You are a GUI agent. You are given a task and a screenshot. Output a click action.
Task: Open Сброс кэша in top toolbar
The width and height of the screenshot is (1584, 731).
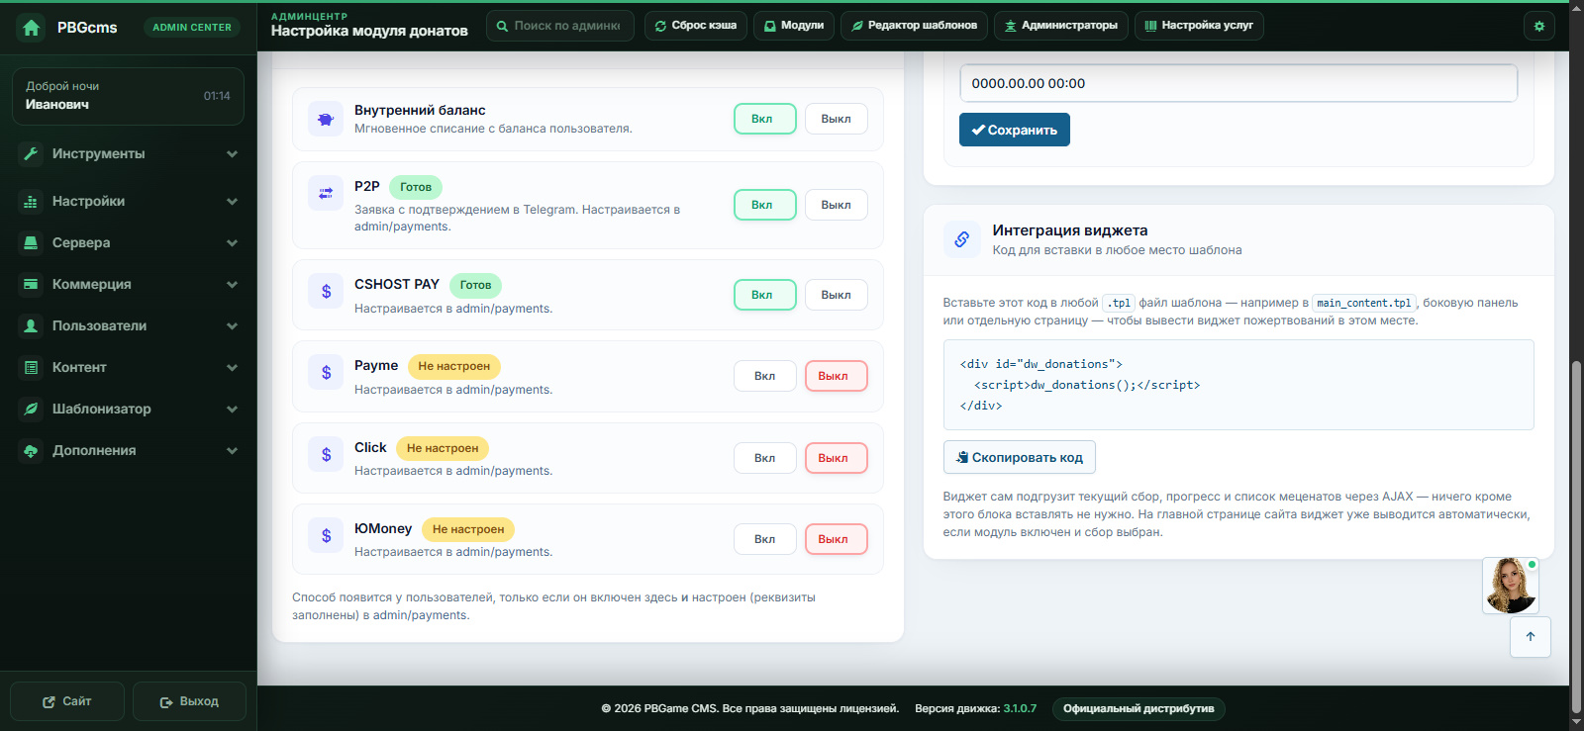click(x=696, y=26)
